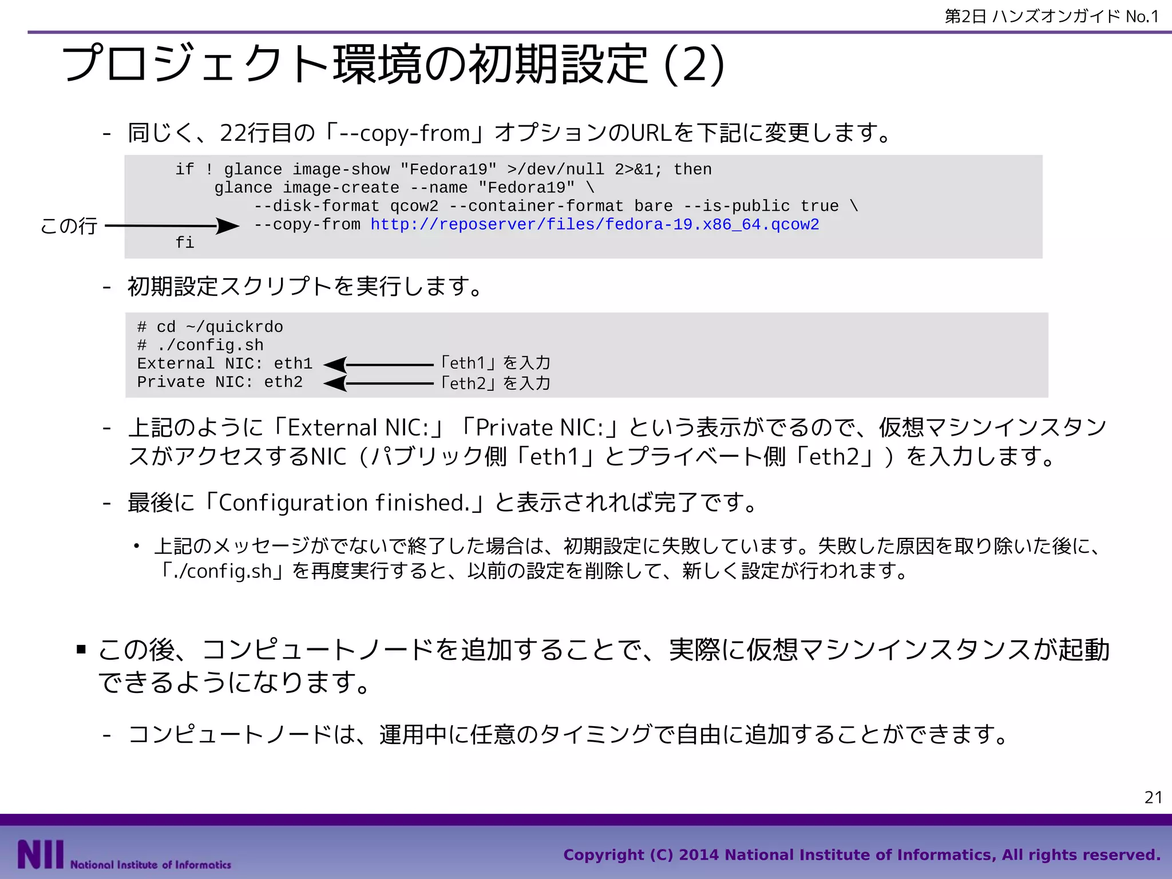Click the 'この行' label
This screenshot has height=879, width=1172.
click(x=69, y=226)
